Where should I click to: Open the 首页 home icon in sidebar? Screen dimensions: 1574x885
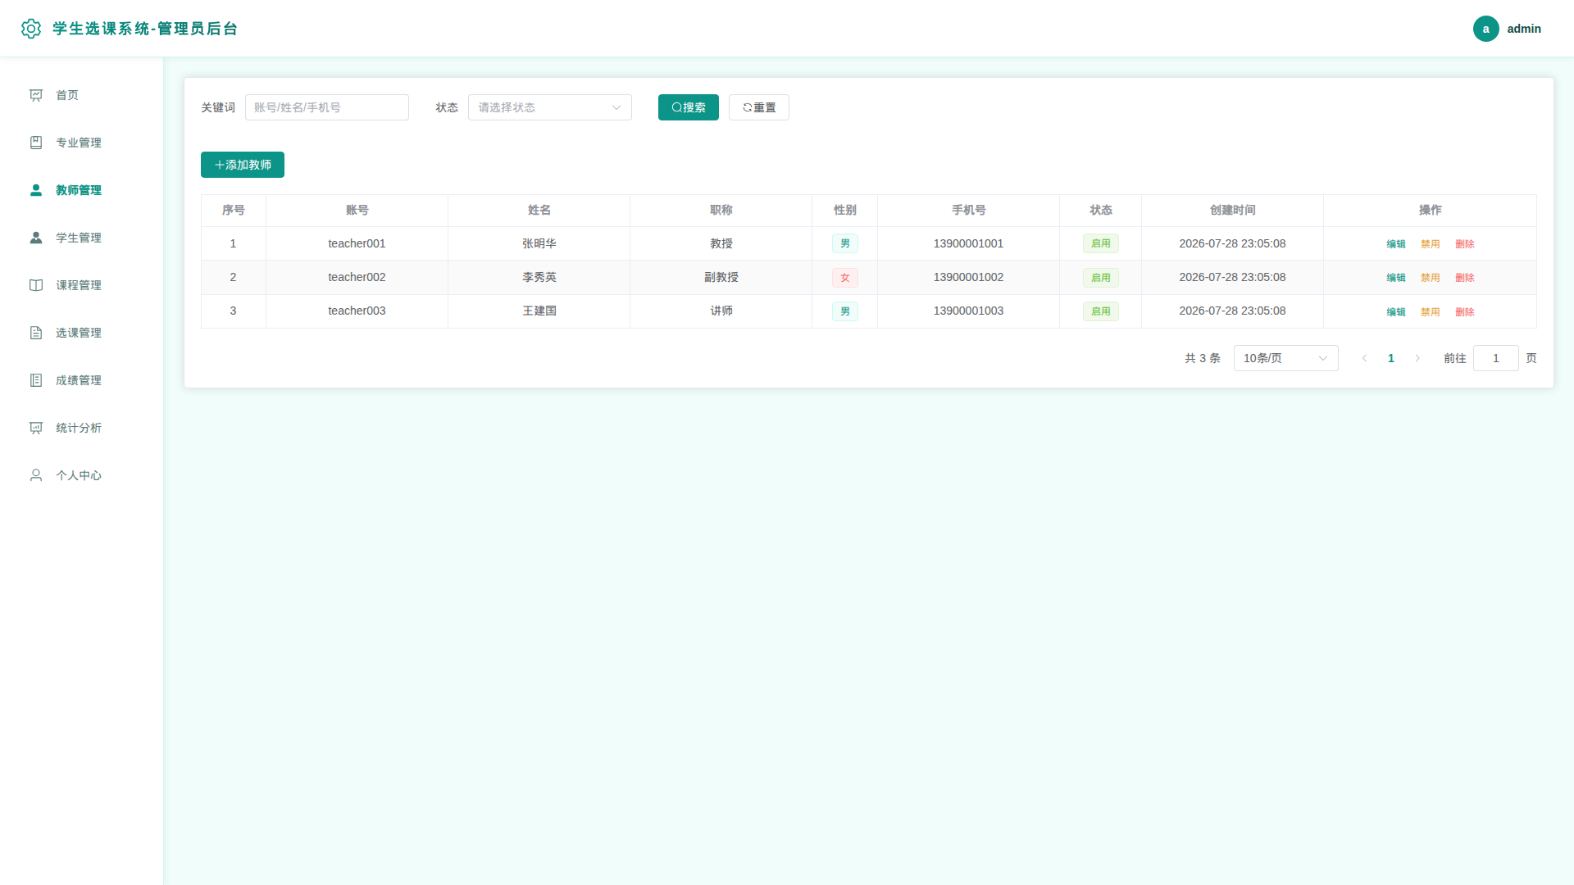[36, 95]
